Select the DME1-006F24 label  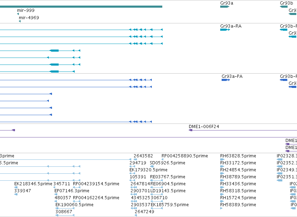click(204, 127)
